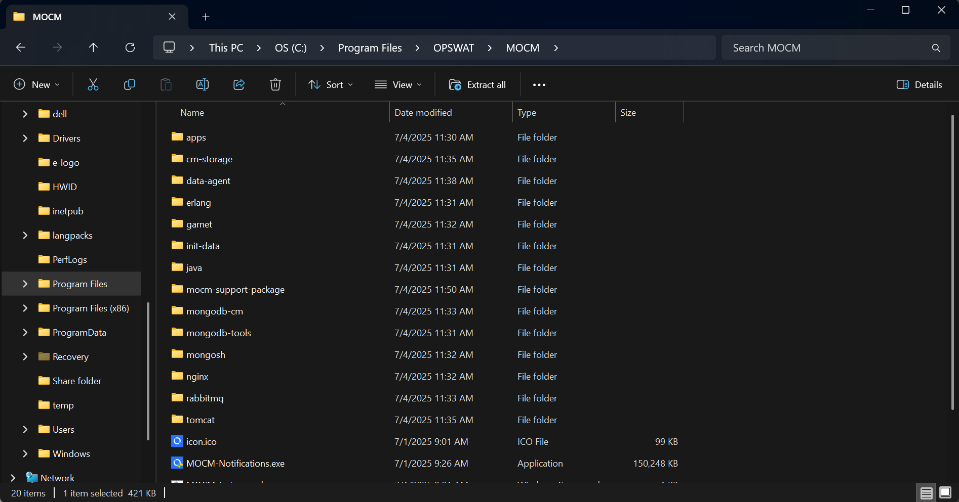Image resolution: width=959 pixels, height=502 pixels.
Task: Expand the Drivers folder in tree
Action: [25, 138]
